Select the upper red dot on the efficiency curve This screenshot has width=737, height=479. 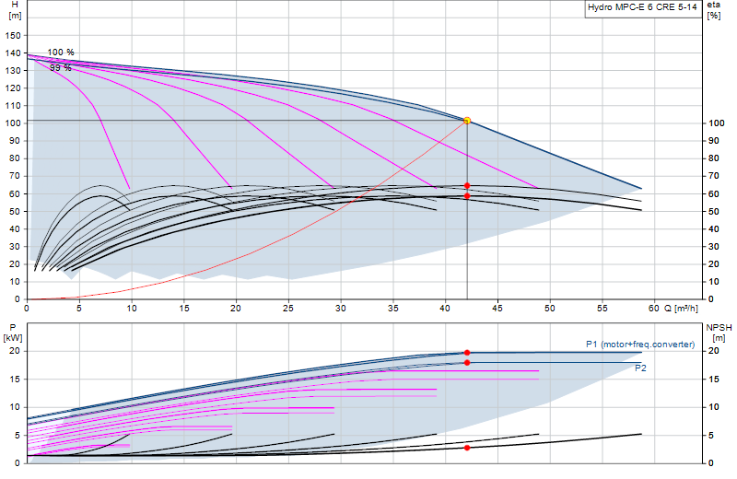point(467,186)
